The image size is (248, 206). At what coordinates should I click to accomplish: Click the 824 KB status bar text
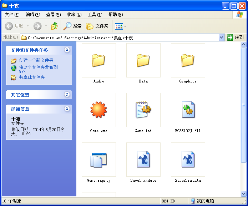pos(168,201)
